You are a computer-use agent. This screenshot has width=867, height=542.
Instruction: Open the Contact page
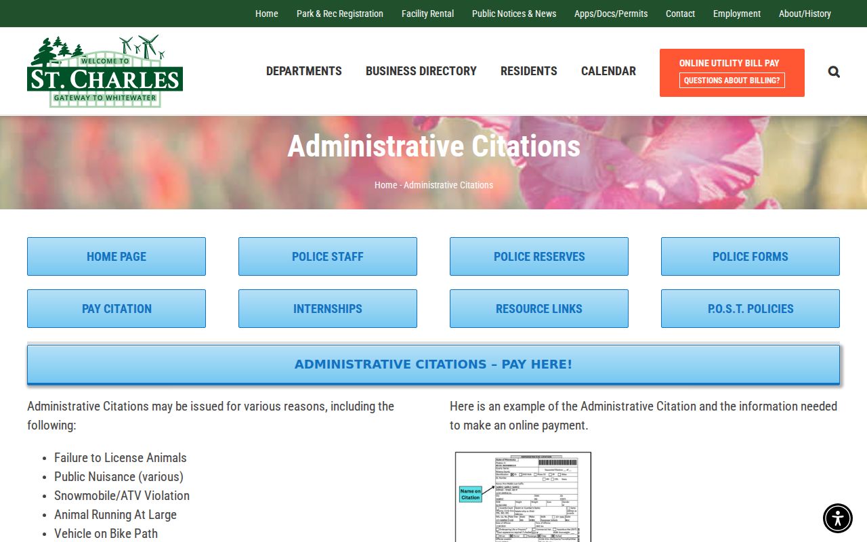click(680, 14)
